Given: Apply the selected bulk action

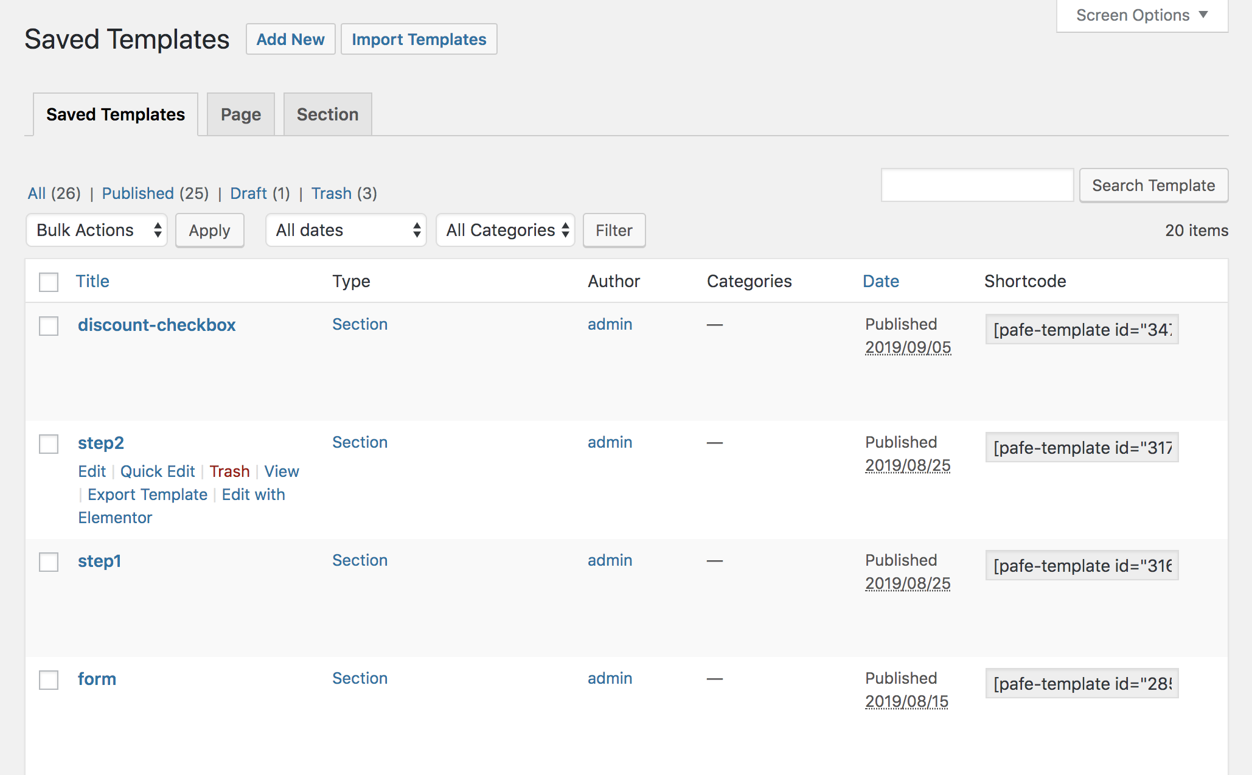Looking at the screenshot, I should click(x=209, y=230).
